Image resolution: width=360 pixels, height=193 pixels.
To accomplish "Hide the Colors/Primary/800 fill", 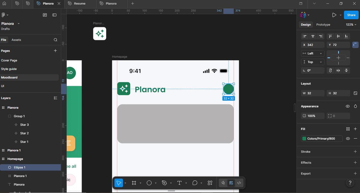I will pos(348,139).
